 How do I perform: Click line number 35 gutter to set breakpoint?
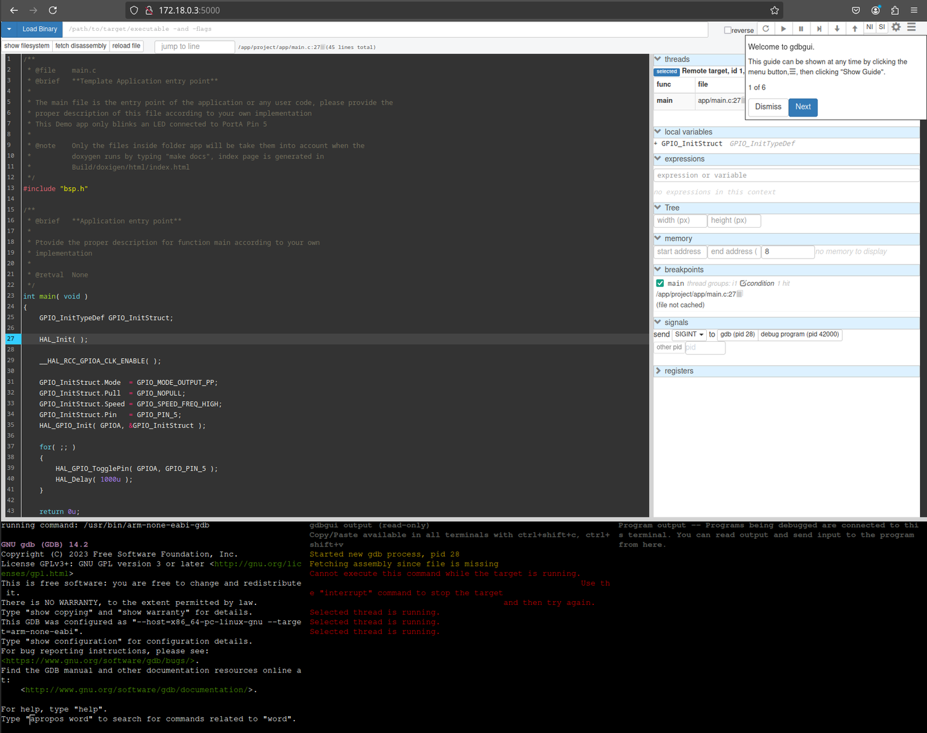(11, 425)
